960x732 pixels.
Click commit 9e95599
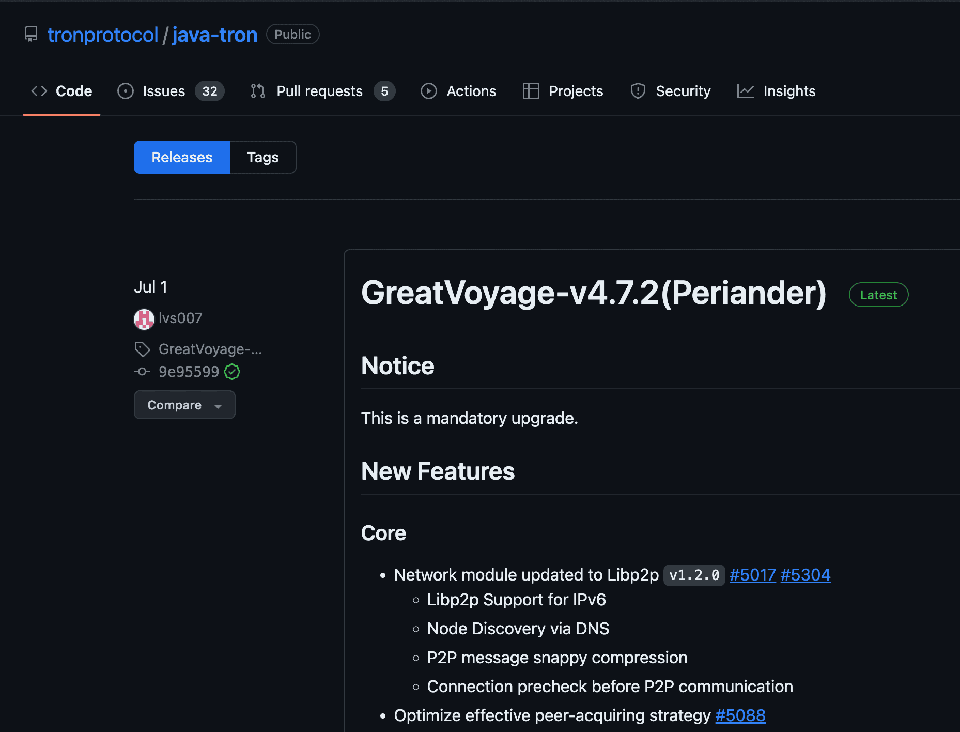point(188,372)
